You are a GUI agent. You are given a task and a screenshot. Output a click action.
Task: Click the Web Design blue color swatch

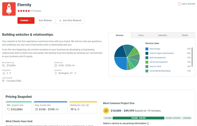pos(147,49)
